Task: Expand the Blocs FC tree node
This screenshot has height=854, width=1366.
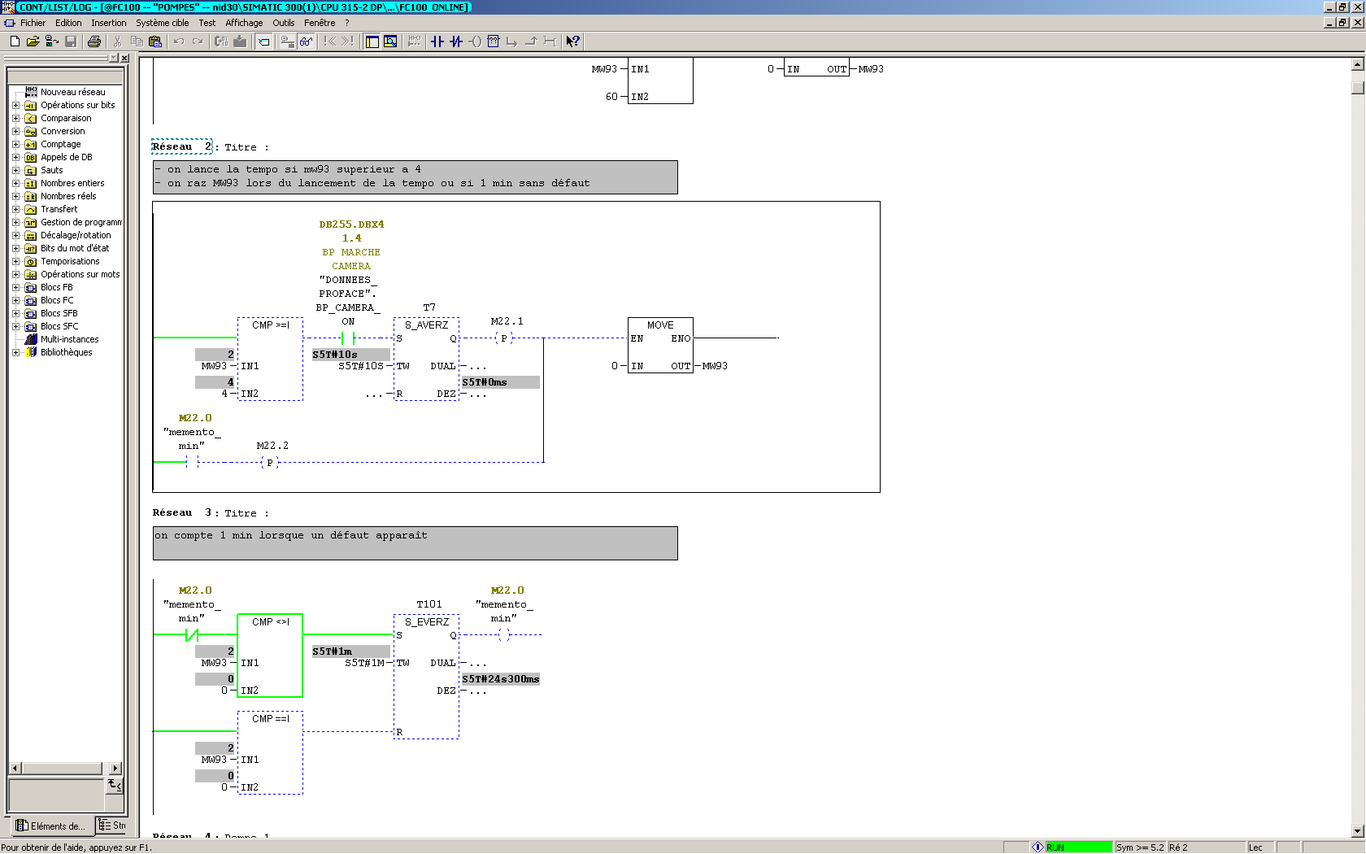Action: tap(15, 300)
